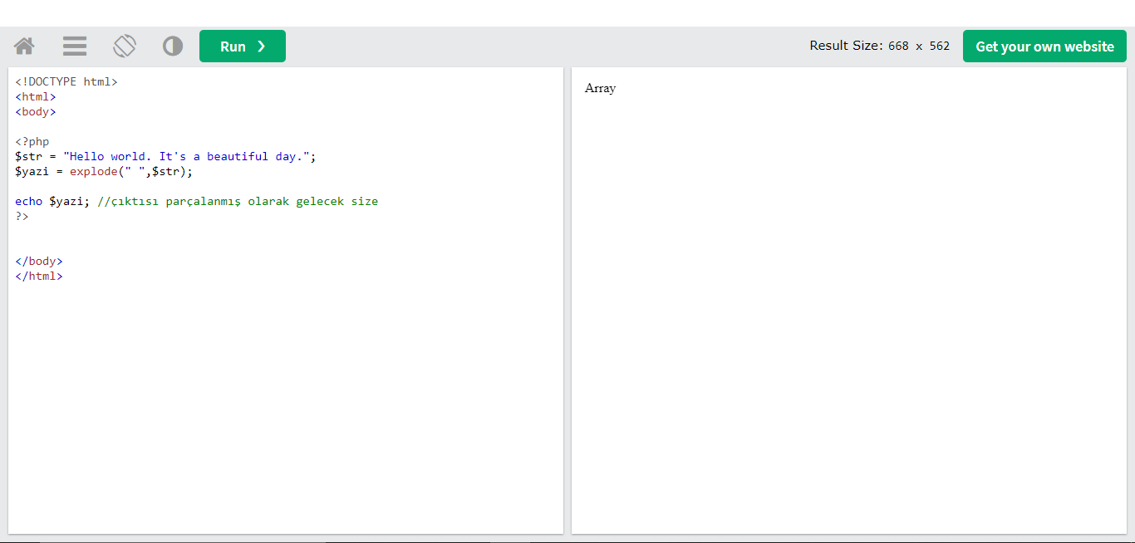1135x543 pixels.
Task: Click the Array output in result pane
Action: coord(600,88)
